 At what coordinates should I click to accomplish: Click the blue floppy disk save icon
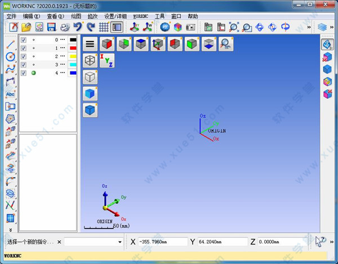point(51,27)
